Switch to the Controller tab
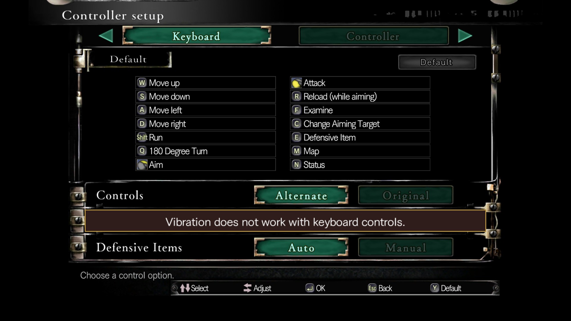 374,36
